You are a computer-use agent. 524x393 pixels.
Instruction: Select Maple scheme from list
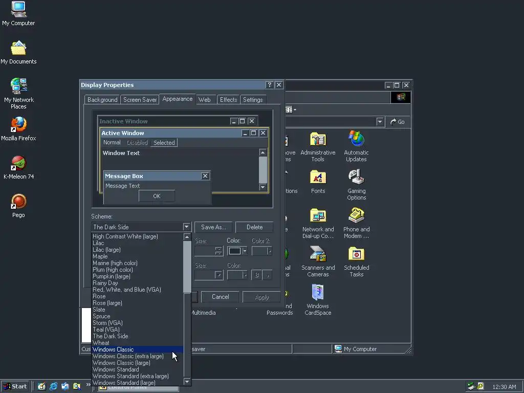coord(138,256)
